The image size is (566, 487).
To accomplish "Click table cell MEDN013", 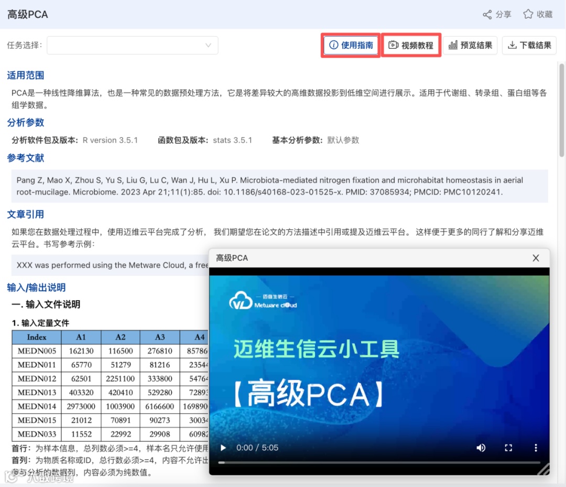I will [37, 392].
